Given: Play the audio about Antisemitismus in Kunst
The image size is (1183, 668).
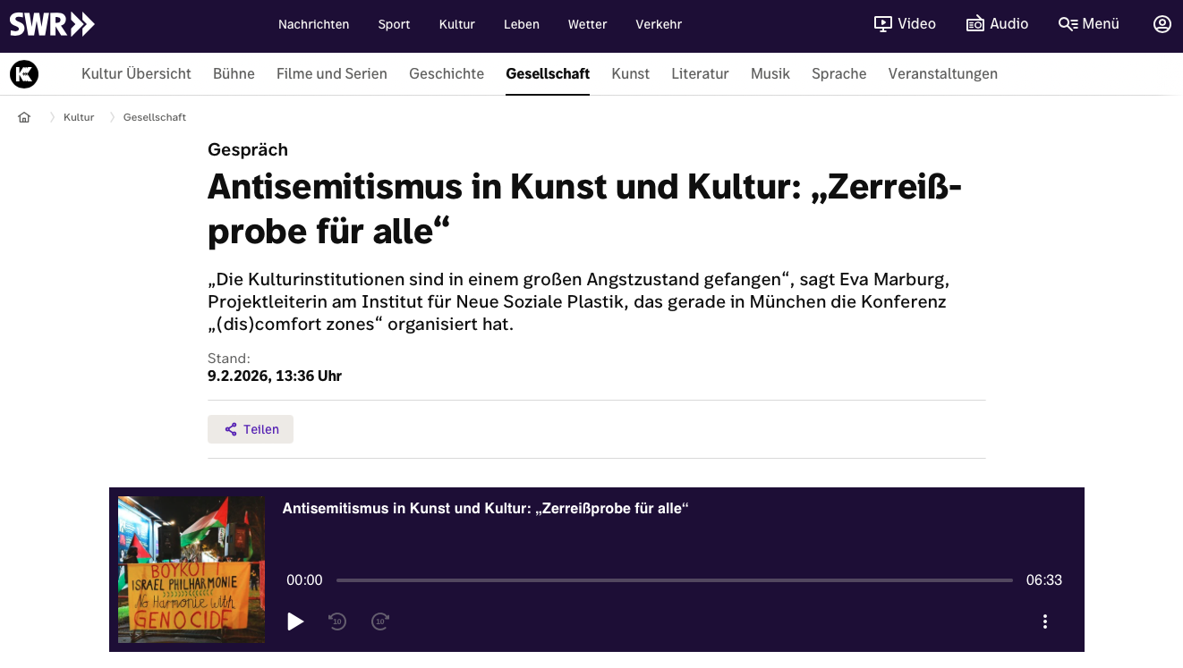Looking at the screenshot, I should point(295,621).
